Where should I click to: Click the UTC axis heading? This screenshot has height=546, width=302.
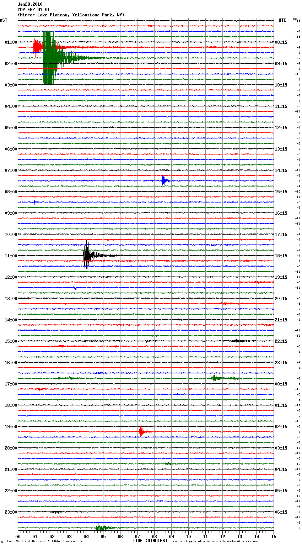coord(282,20)
